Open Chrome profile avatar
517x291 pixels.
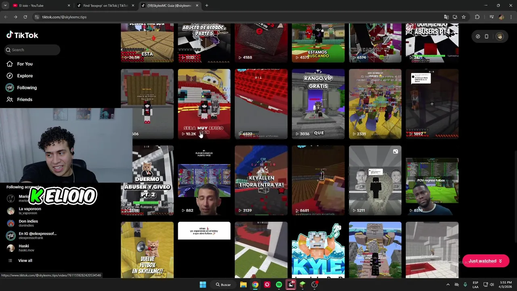click(x=501, y=17)
